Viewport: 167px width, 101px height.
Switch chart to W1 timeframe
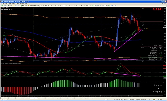coord(58,6)
